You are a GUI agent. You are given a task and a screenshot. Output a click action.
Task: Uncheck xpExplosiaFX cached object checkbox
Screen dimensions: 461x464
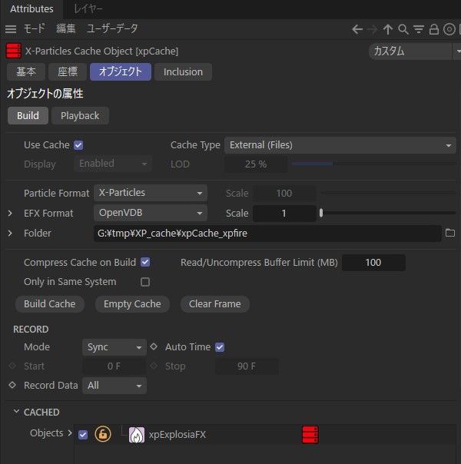[83, 434]
